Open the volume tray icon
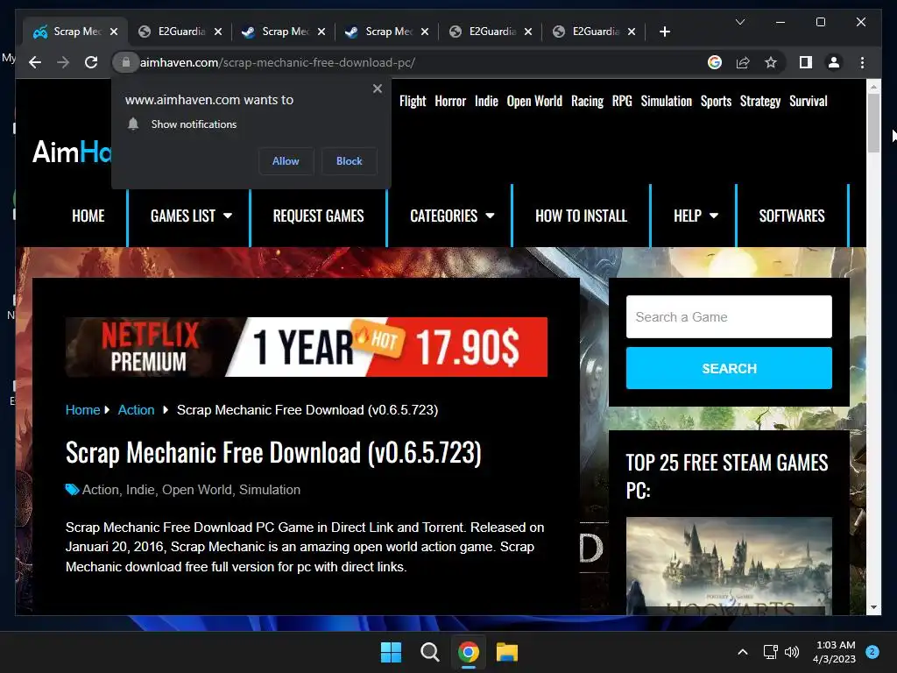This screenshot has height=673, width=897. 792,652
